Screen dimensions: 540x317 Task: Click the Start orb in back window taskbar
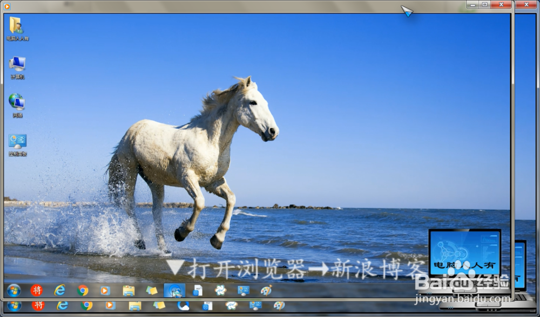pos(14,306)
